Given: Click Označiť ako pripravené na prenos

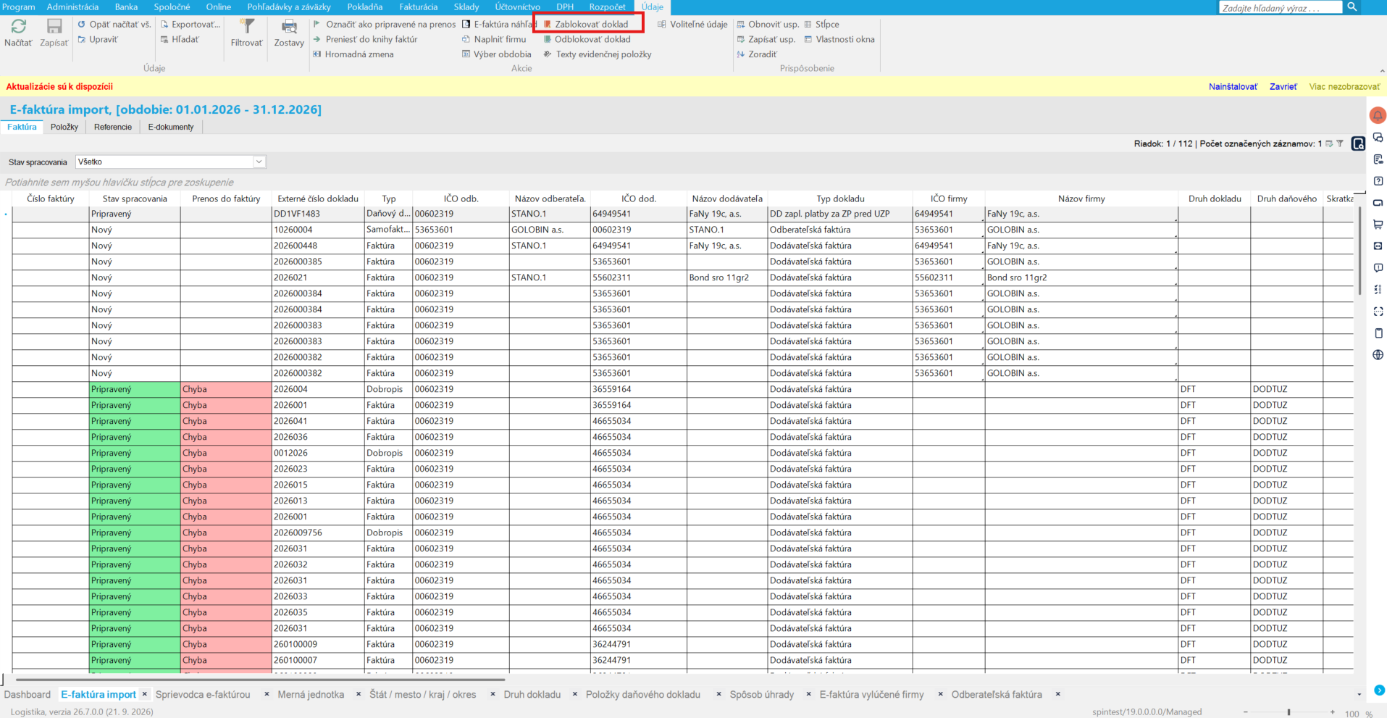Looking at the screenshot, I should pyautogui.click(x=385, y=24).
